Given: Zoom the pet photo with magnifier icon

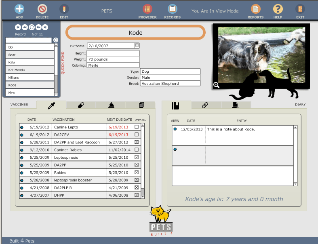Looking at the screenshot, I should (216, 85).
